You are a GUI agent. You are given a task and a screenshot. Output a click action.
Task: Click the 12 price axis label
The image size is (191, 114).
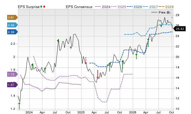pos(177,98)
